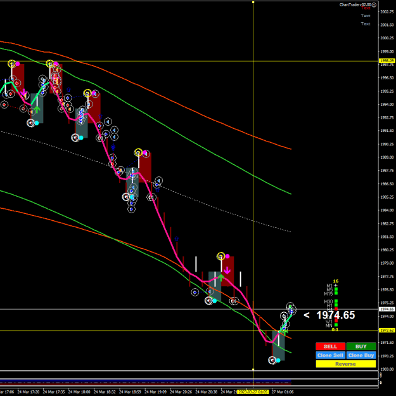Click the red Text label under ChartTrader
Viewport: 396px width, 396px height.
tap(366, 8)
